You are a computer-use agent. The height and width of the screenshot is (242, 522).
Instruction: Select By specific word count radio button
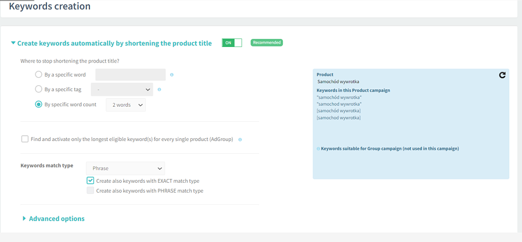tap(39, 104)
